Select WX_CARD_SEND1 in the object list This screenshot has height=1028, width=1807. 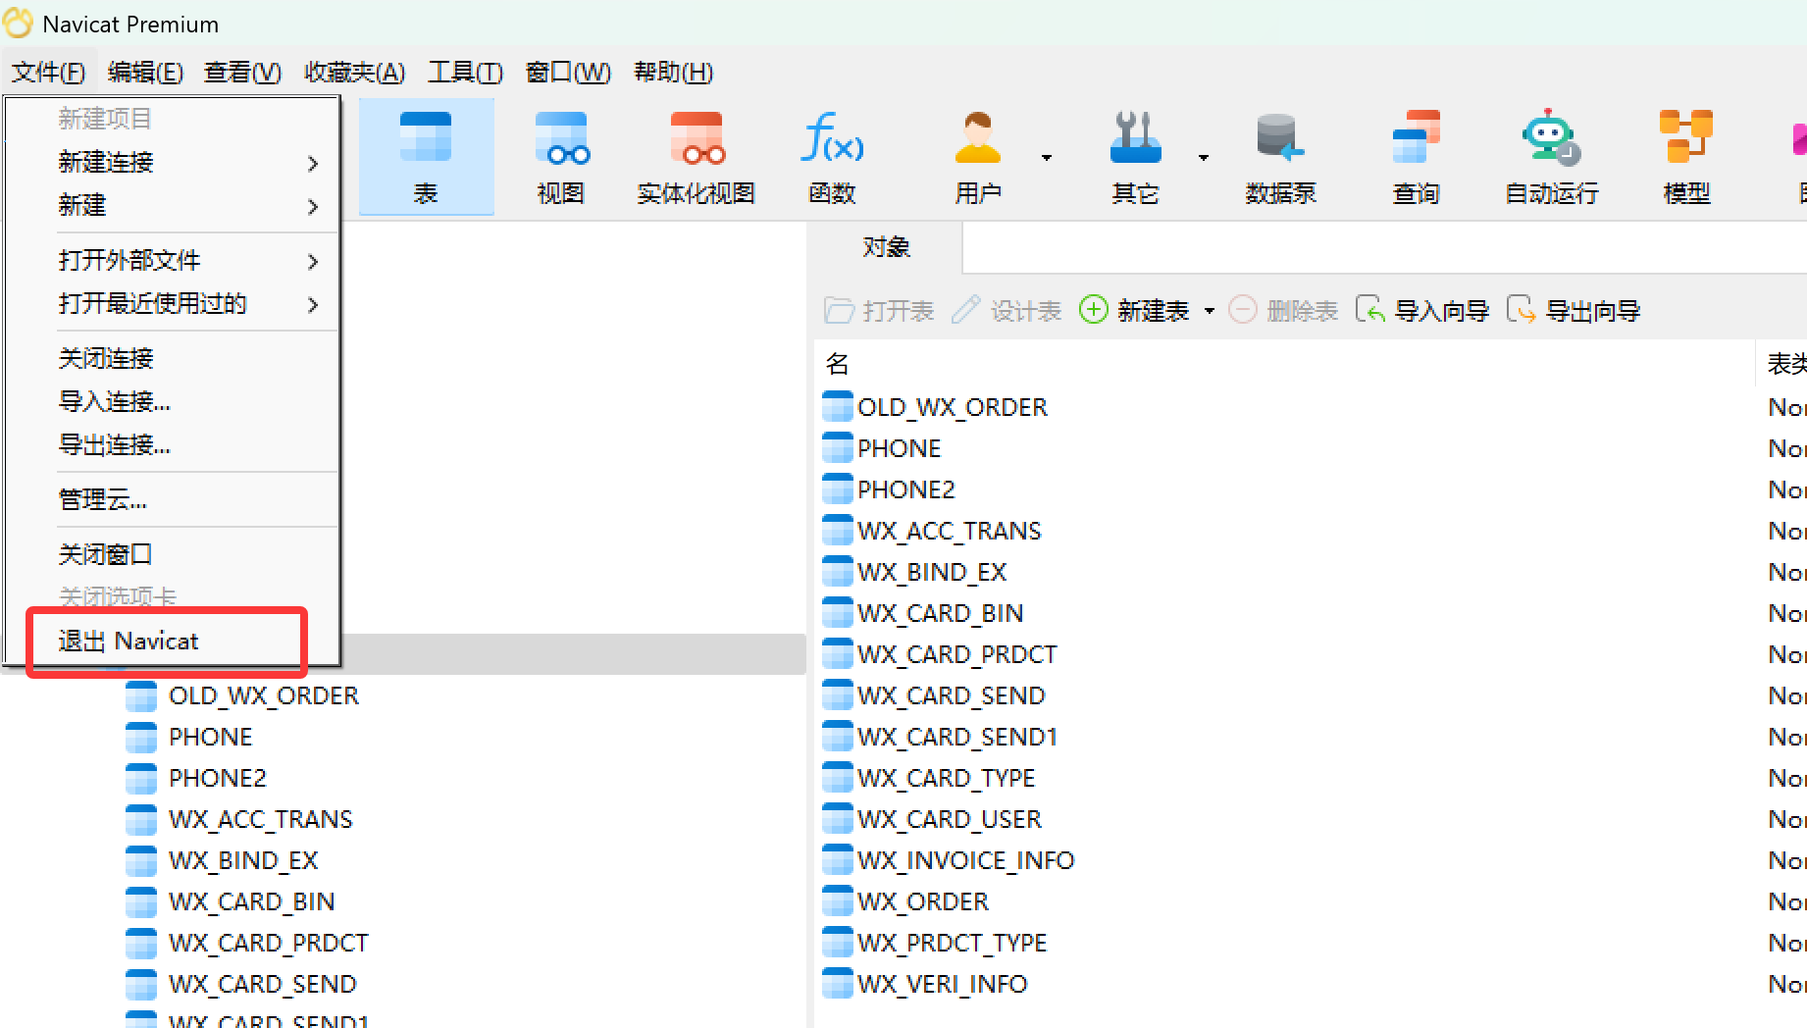(940, 737)
